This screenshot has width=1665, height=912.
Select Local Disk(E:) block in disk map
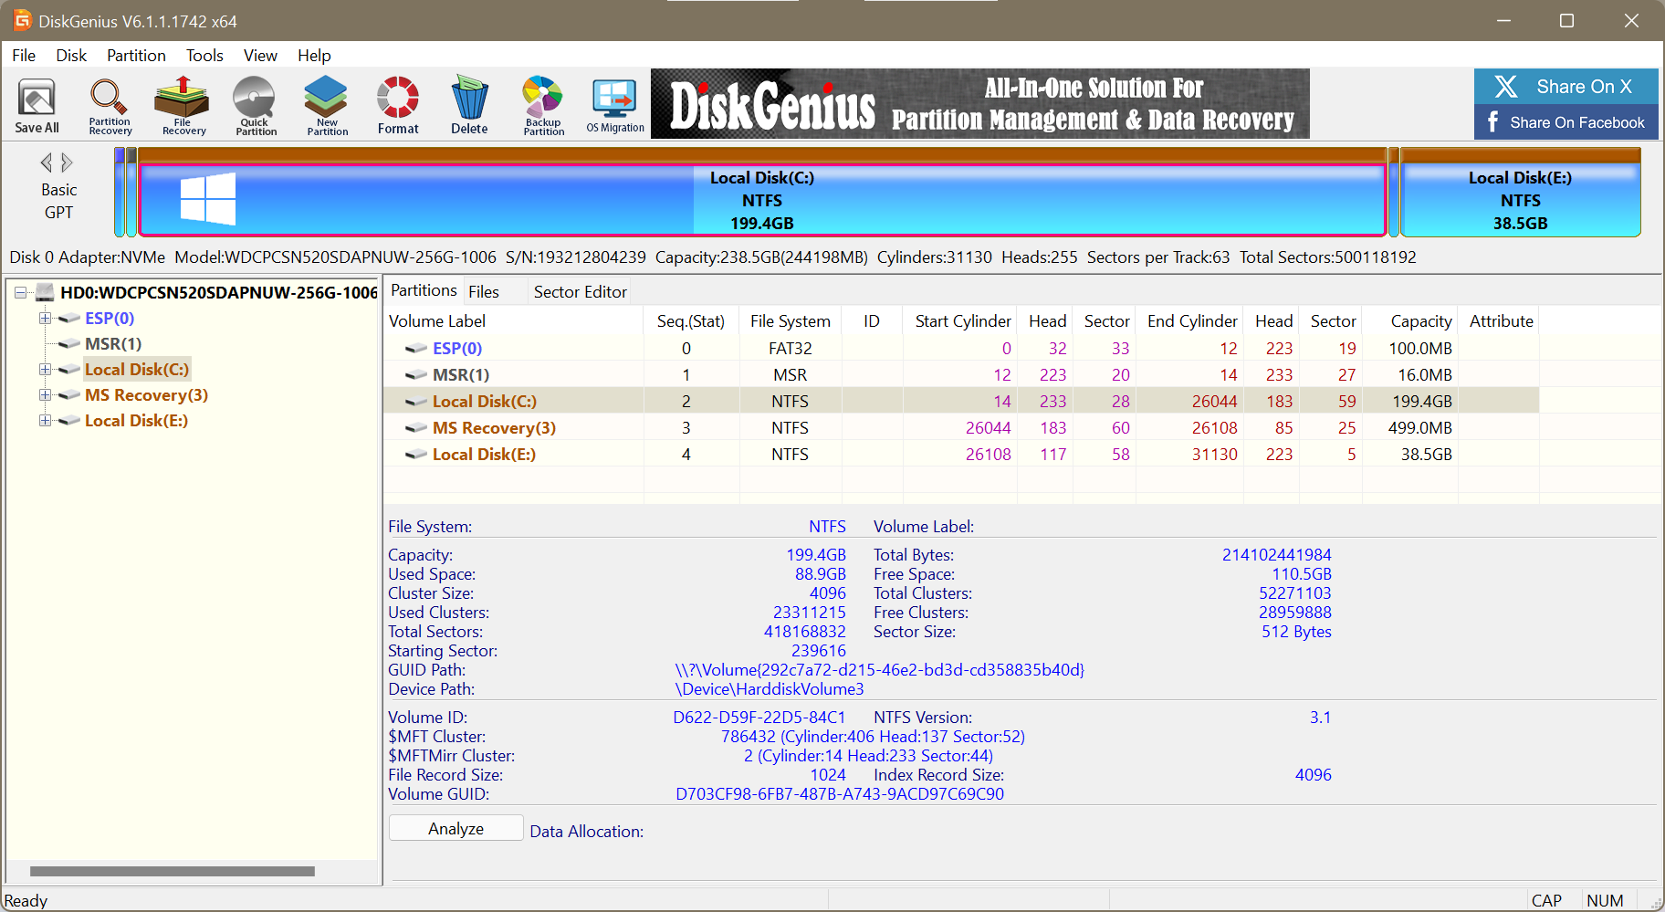click(x=1520, y=200)
